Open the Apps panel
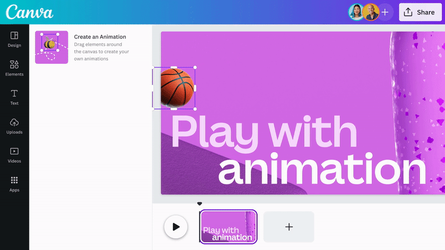Viewport: 445px width, 250px height. click(x=14, y=183)
